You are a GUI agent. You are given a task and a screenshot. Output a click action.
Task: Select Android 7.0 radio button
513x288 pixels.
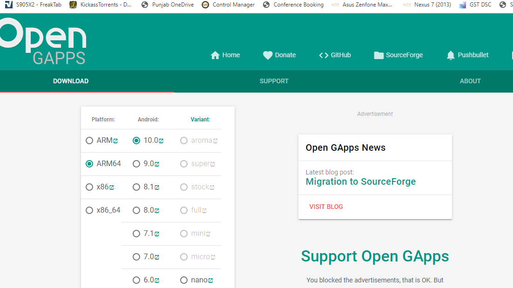[136, 257]
